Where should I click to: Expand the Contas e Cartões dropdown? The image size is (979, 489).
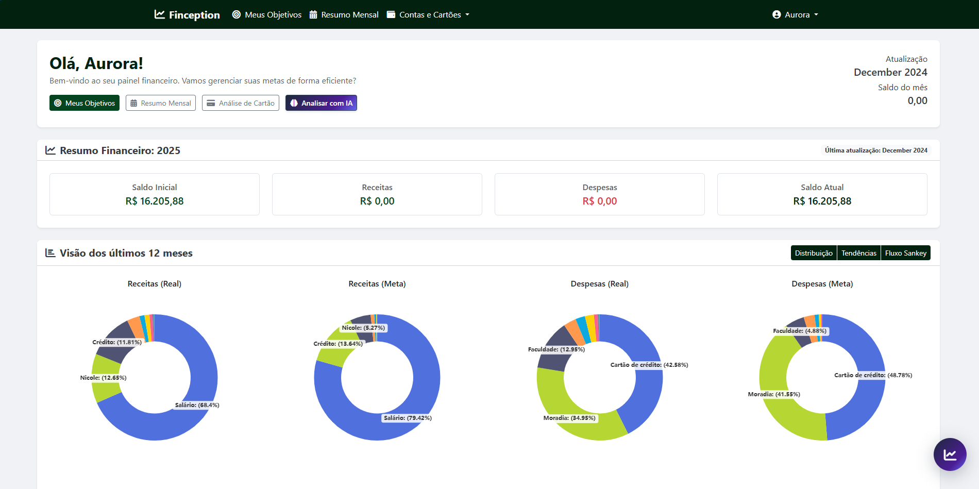(x=428, y=14)
